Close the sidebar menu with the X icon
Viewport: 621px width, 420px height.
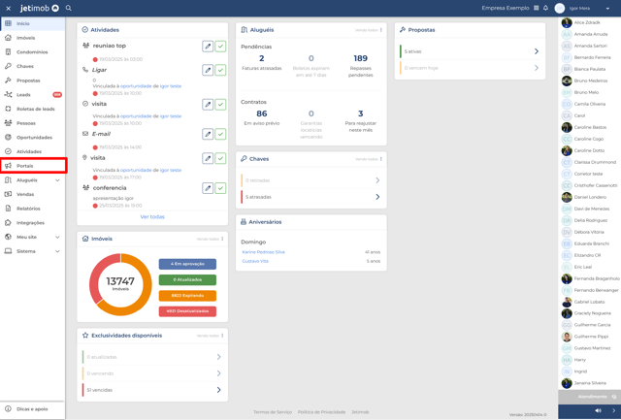(x=9, y=9)
